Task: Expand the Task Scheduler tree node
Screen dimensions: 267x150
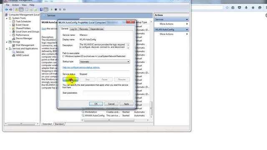Action: click(x=10, y=22)
